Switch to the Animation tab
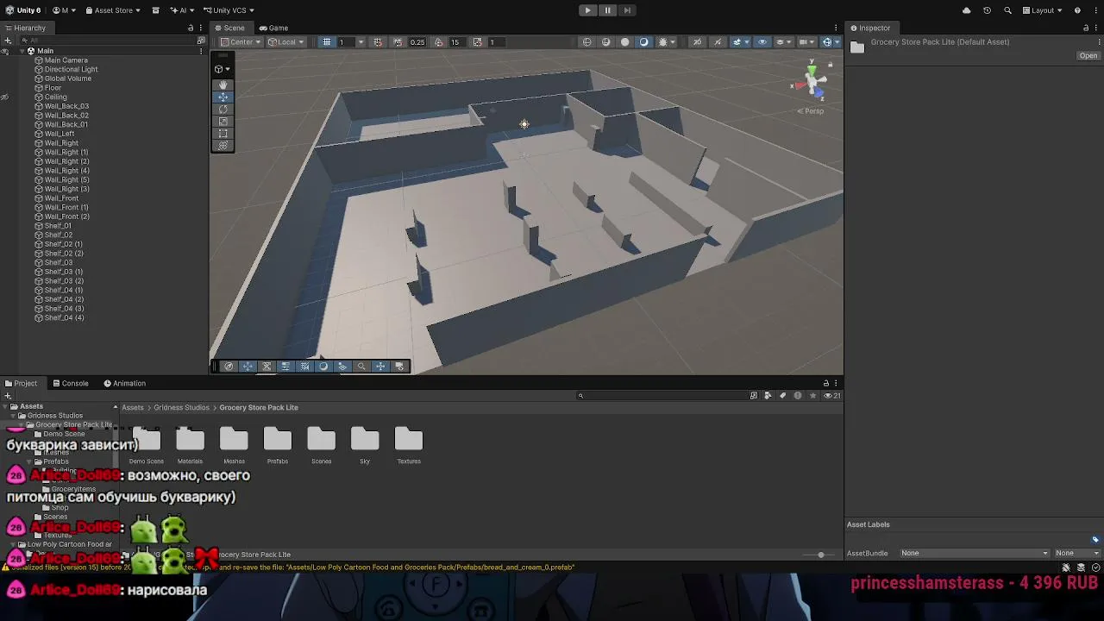 click(x=124, y=383)
